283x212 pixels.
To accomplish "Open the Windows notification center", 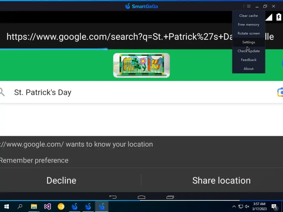I will tap(274, 206).
